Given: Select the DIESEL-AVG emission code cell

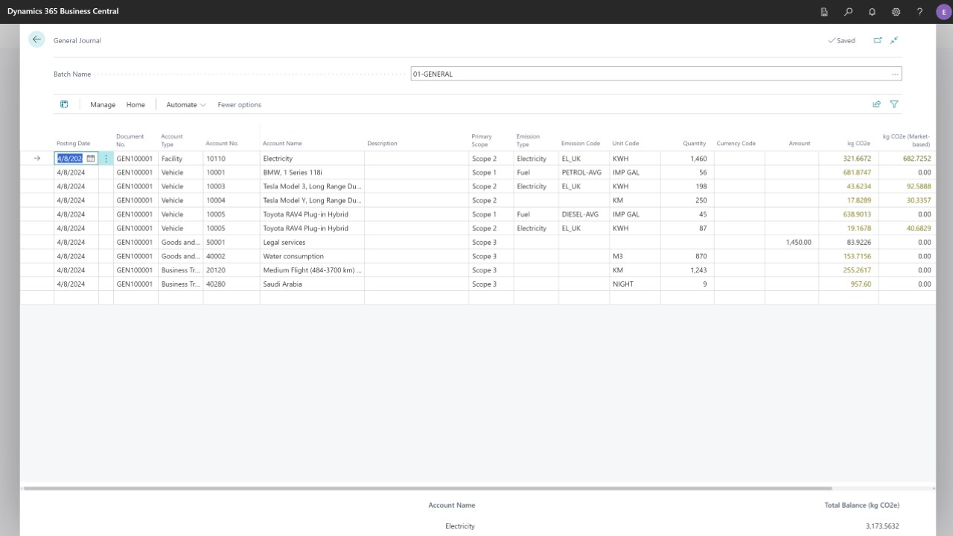Looking at the screenshot, I should (x=584, y=214).
